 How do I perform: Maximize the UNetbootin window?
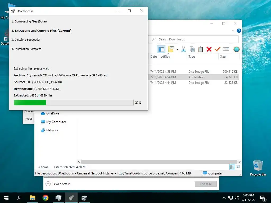pyautogui.click(x=129, y=11)
